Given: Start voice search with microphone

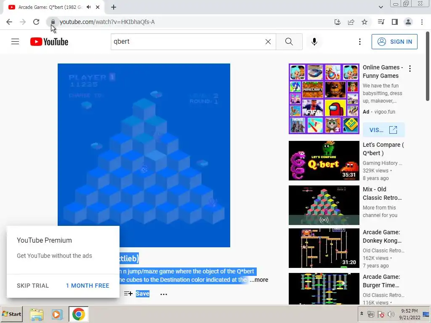Looking at the screenshot, I should click(x=314, y=42).
